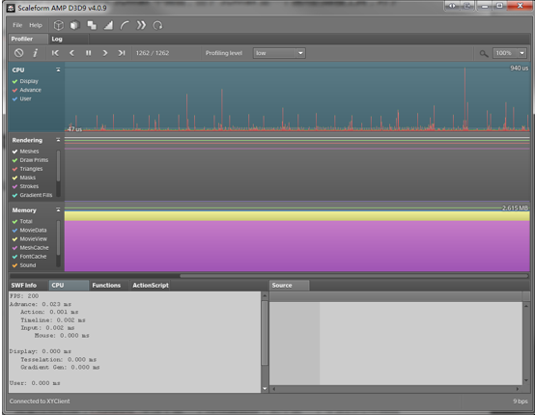Open the ActionScript tab

151,286
